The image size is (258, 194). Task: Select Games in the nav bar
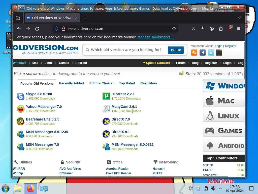(x=64, y=63)
